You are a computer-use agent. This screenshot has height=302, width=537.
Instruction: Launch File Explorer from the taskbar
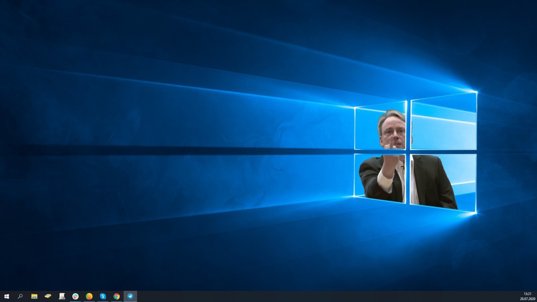coord(34,296)
